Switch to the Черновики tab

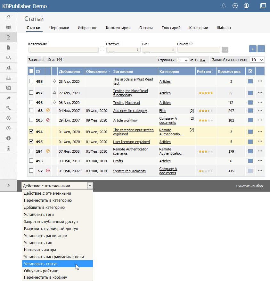click(59, 28)
